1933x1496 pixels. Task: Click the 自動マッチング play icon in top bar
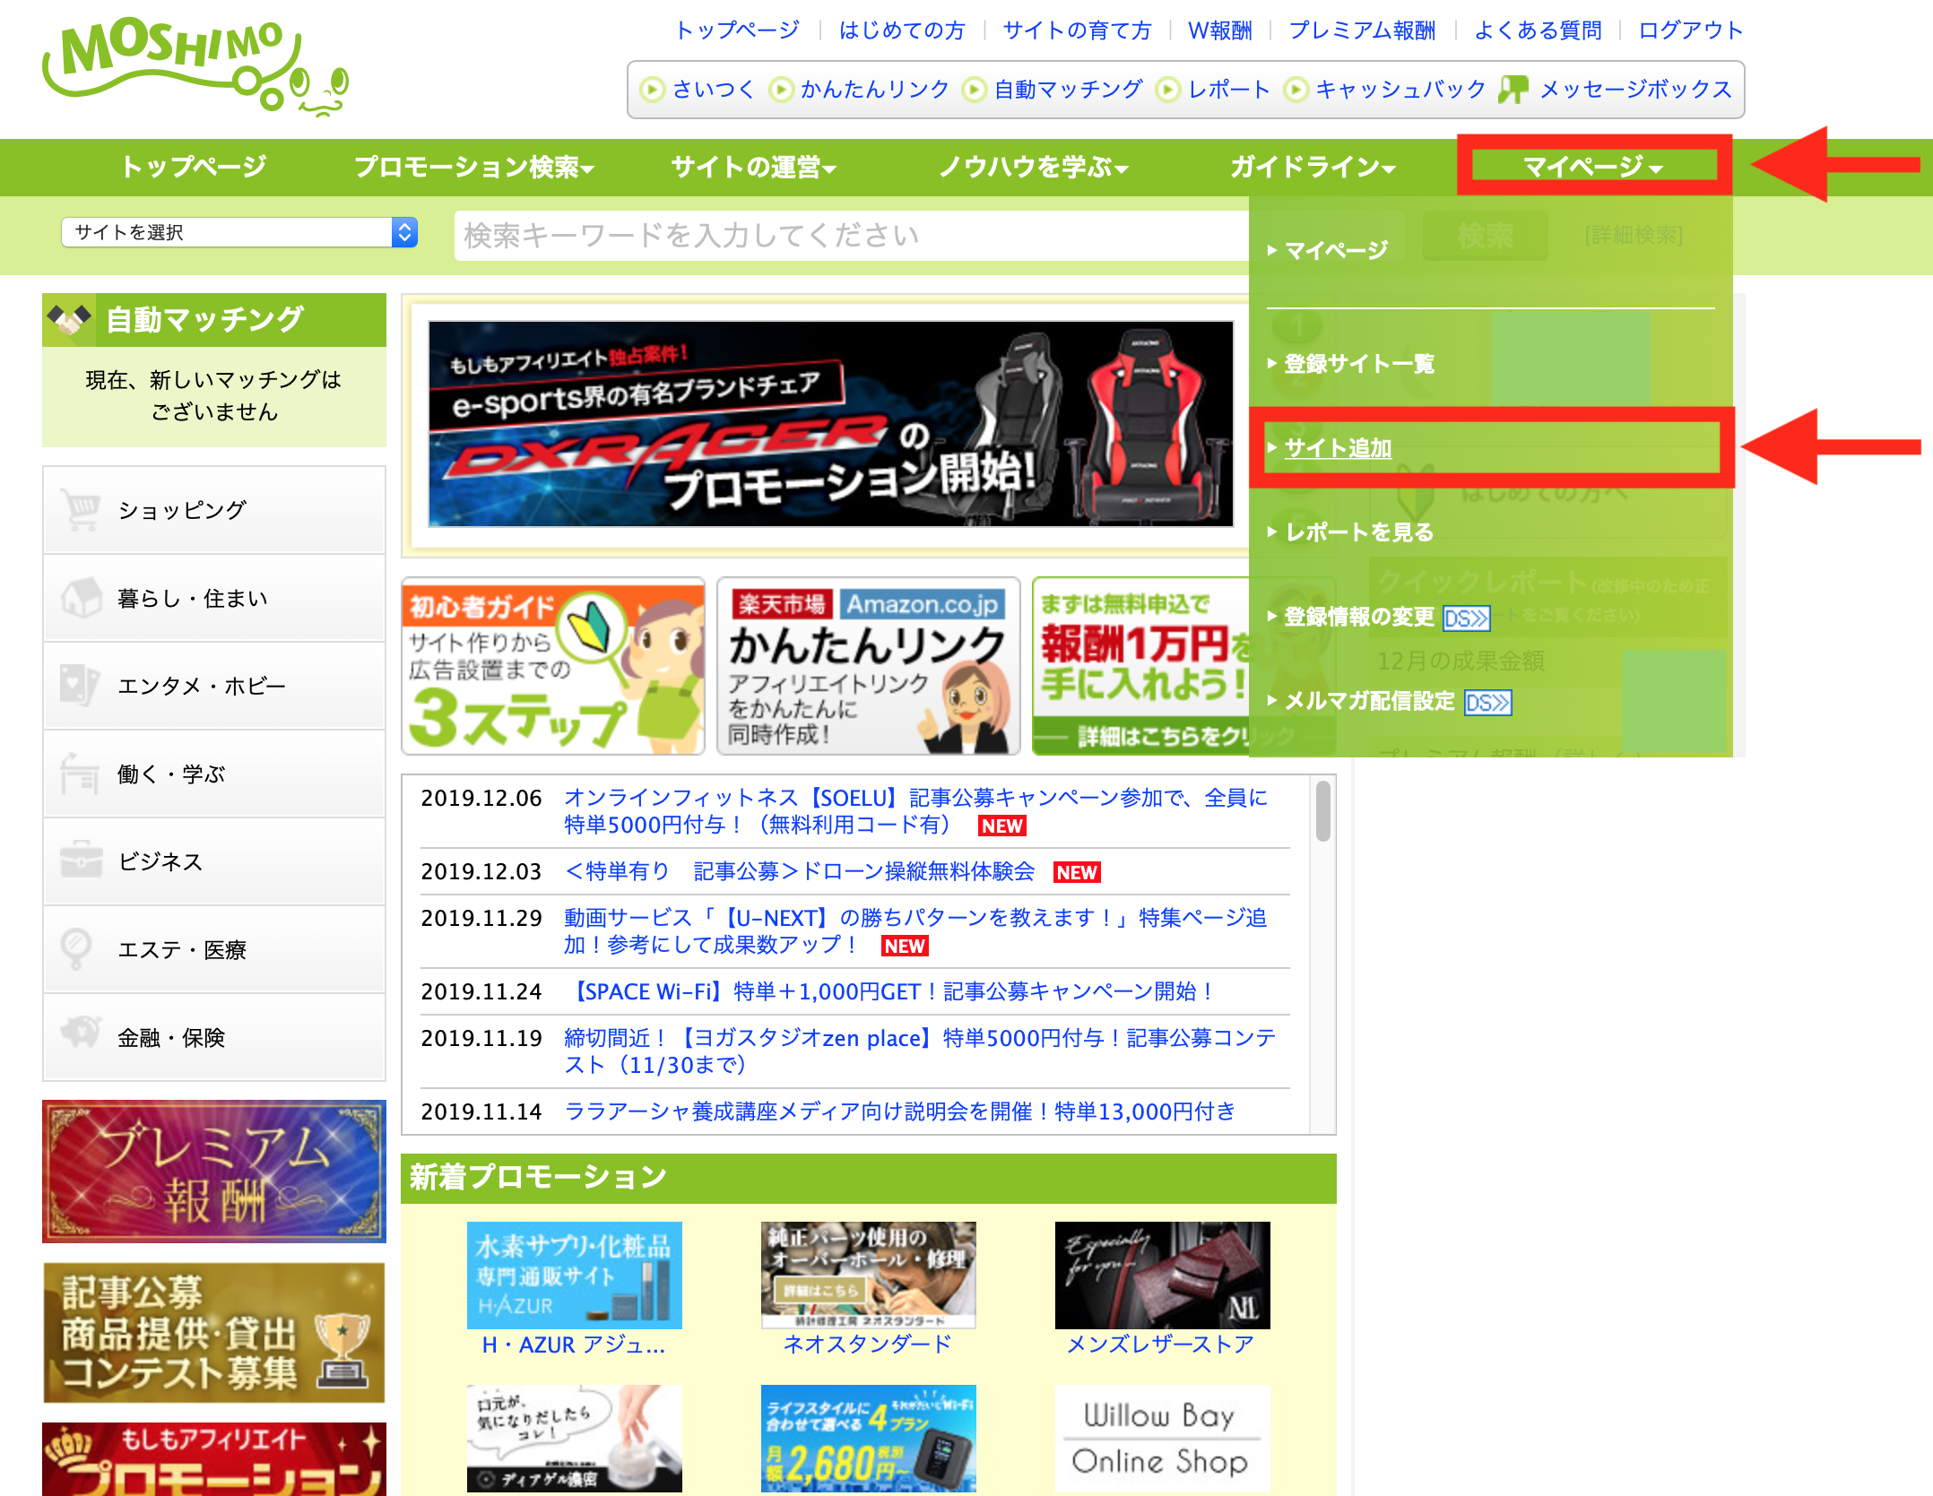click(x=975, y=90)
